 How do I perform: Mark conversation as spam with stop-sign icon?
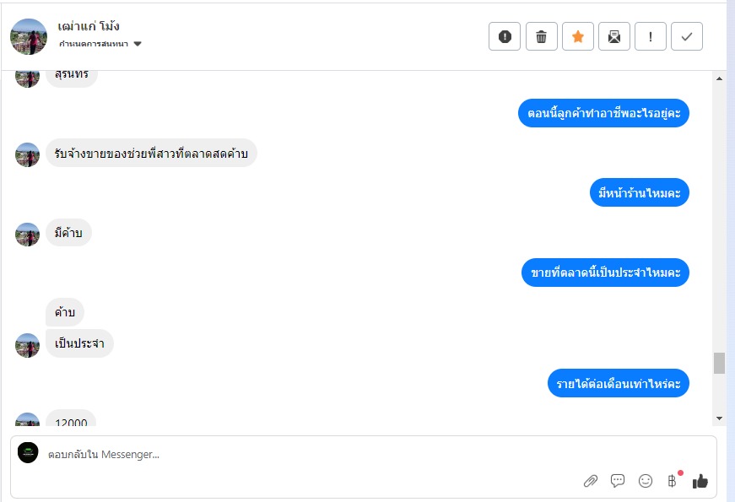[x=505, y=36]
